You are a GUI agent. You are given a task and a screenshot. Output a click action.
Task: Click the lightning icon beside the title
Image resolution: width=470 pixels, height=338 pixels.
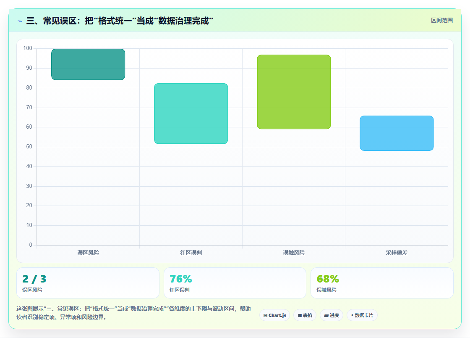(20, 21)
